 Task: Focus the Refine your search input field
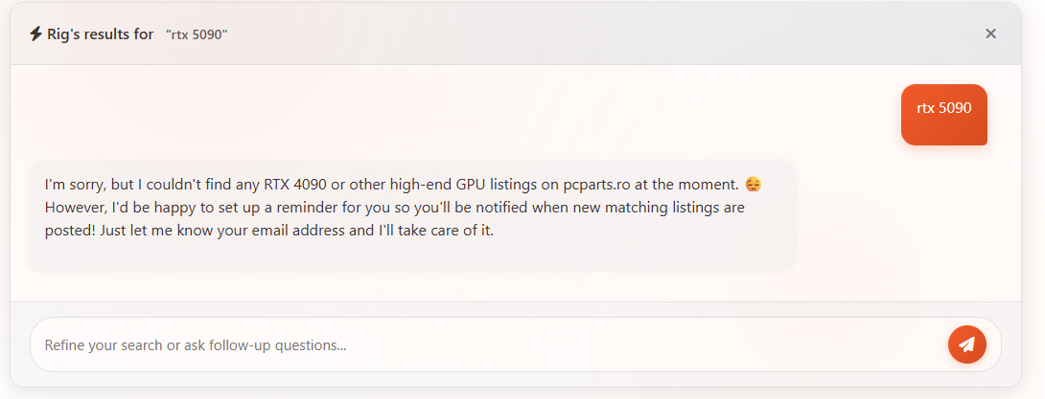point(486,345)
